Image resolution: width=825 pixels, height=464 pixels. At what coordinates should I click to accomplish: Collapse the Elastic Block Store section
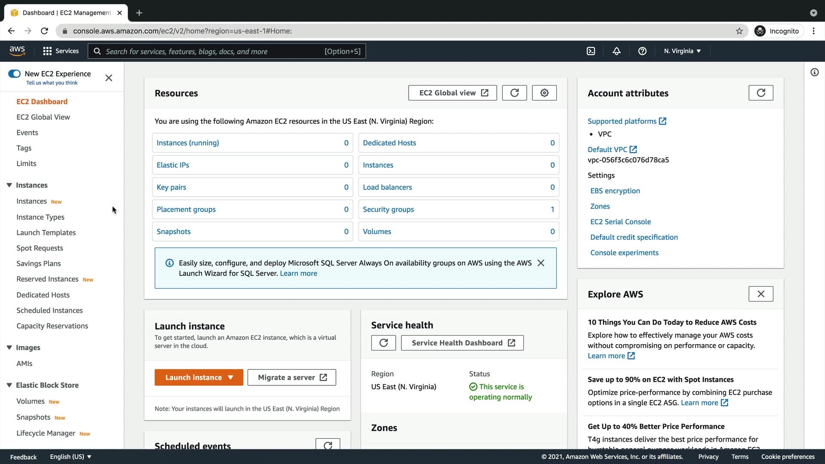click(x=9, y=385)
